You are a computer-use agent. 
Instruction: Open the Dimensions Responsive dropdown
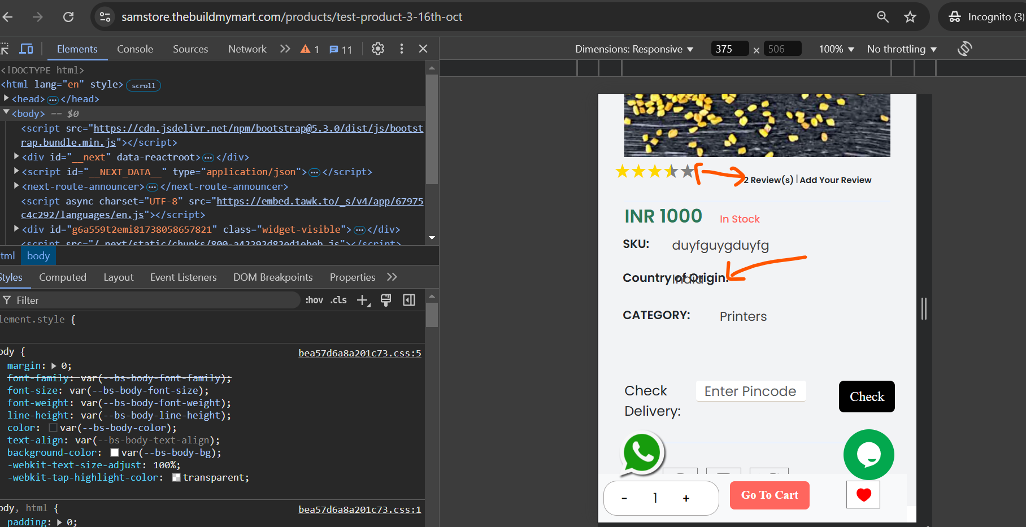point(634,49)
